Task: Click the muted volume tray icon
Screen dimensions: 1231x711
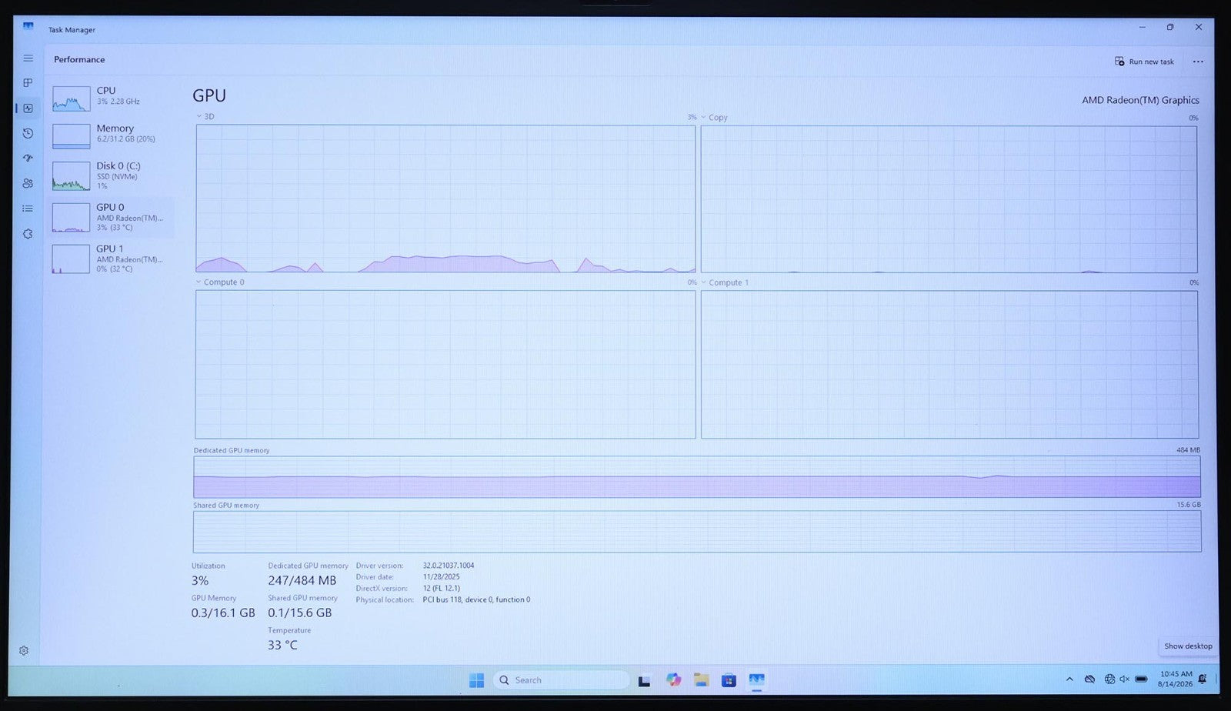Action: tap(1125, 679)
